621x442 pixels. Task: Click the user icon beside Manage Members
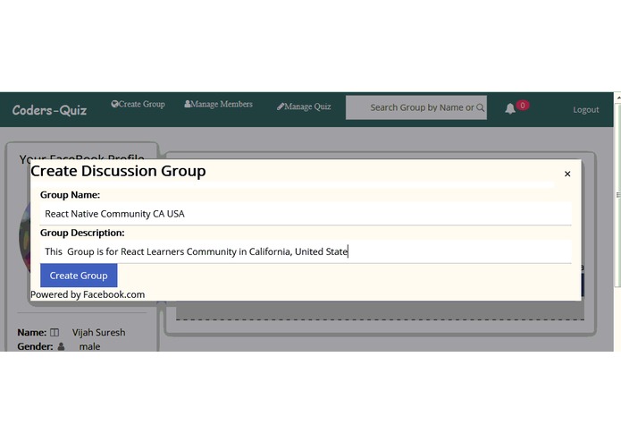pos(188,104)
